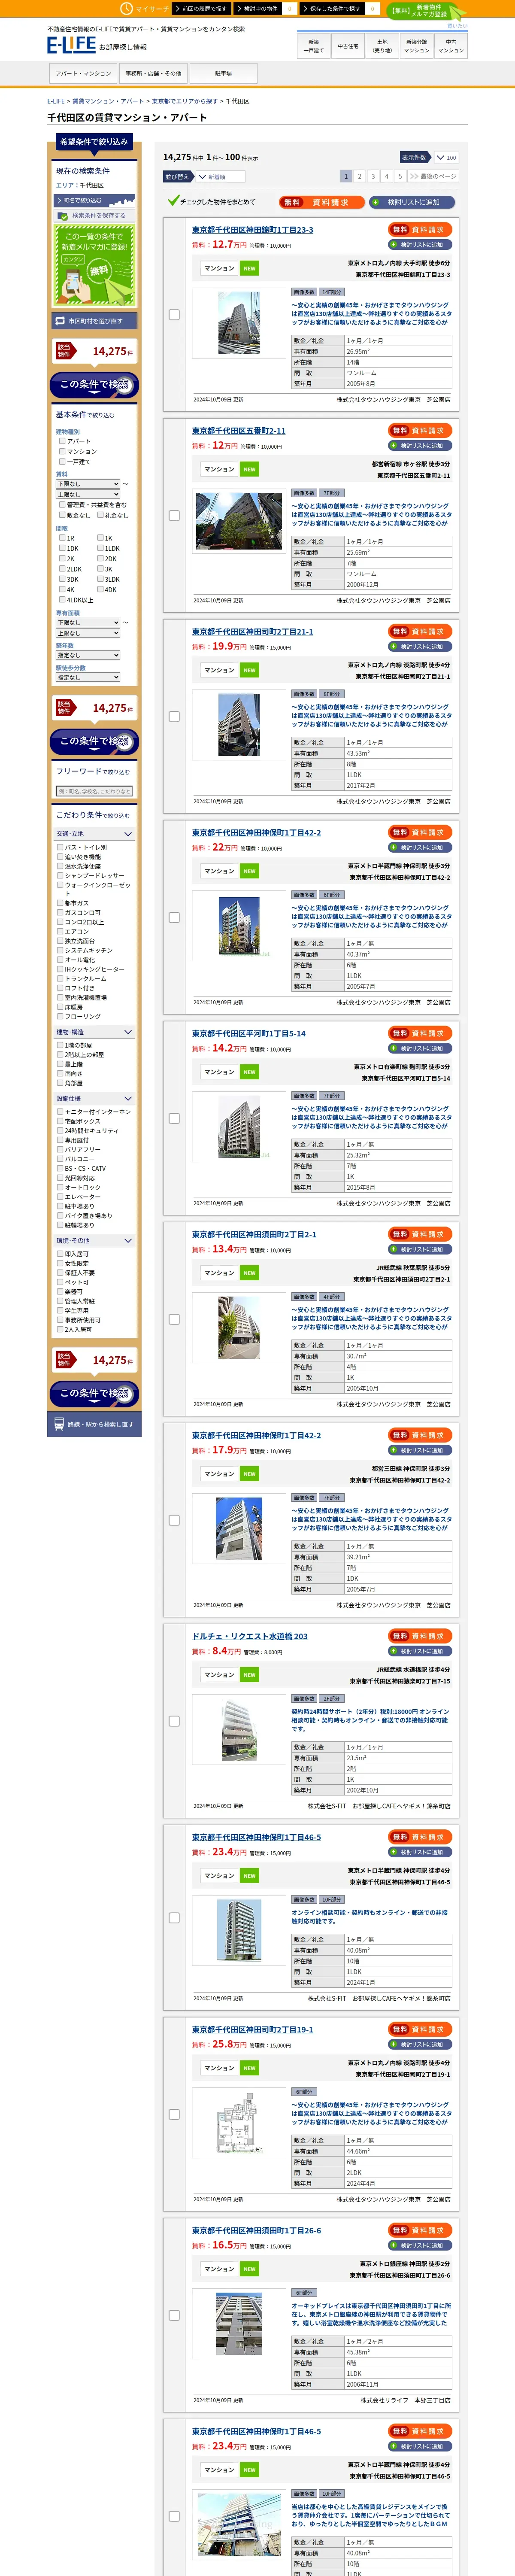The image size is (515, 2576).
Task: Click 検索条件を保存する icon button
Action: pyautogui.click(x=94, y=215)
